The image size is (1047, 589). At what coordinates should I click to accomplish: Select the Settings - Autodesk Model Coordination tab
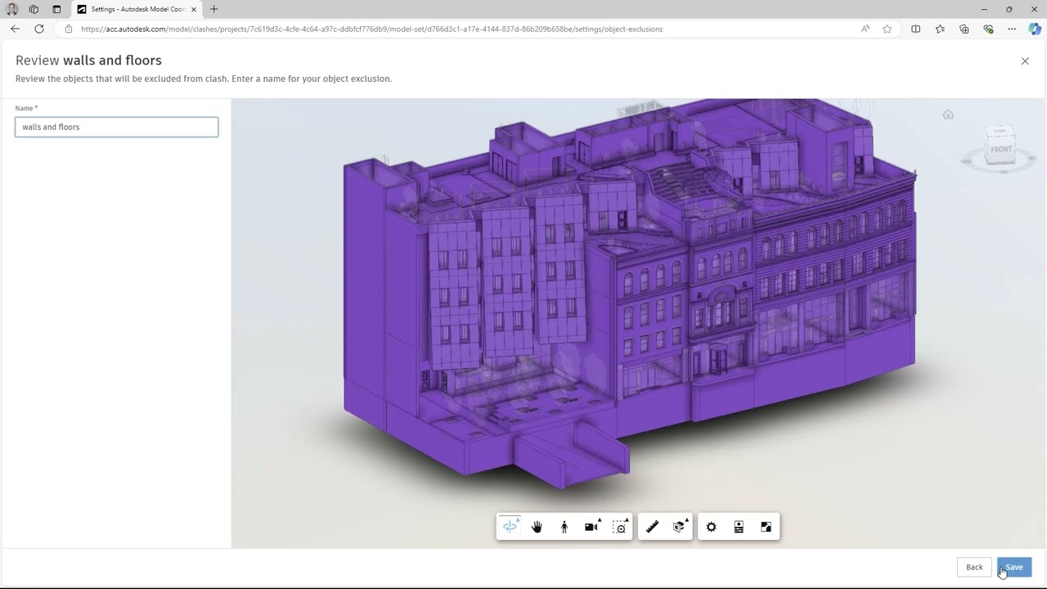(x=137, y=9)
